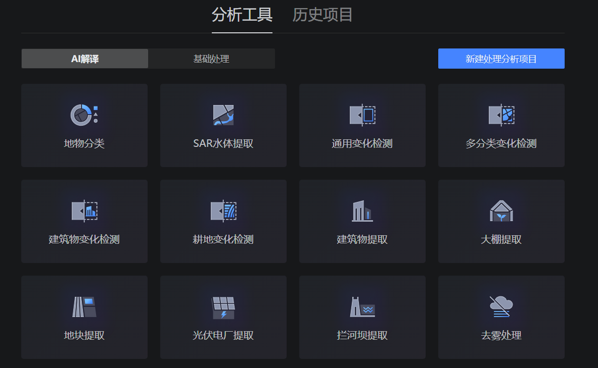Enable the AI解译 mode segment
This screenshot has width=598, height=368.
pos(84,59)
